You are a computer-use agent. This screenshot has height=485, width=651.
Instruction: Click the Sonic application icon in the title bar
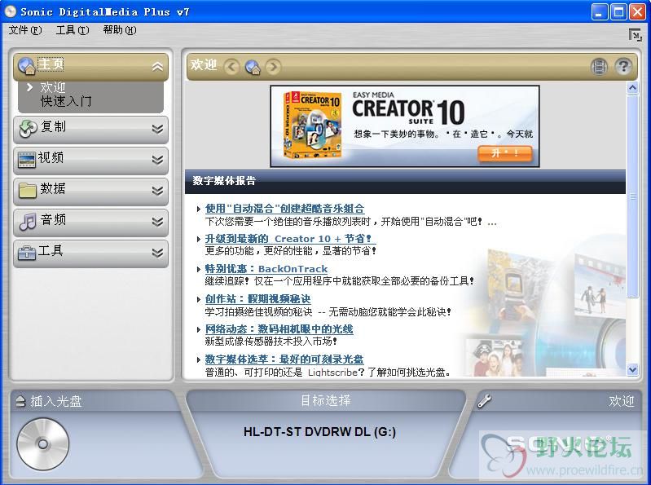tap(10, 11)
